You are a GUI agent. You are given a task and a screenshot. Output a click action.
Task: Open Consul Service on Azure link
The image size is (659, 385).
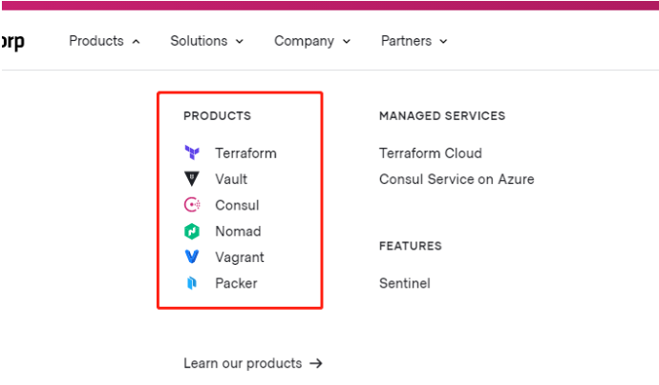457,179
